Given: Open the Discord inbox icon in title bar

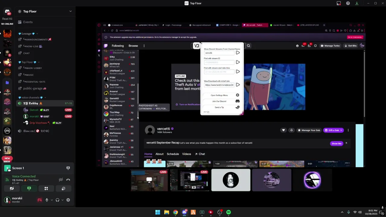Looking at the screenshot, I should [x=339, y=3].
